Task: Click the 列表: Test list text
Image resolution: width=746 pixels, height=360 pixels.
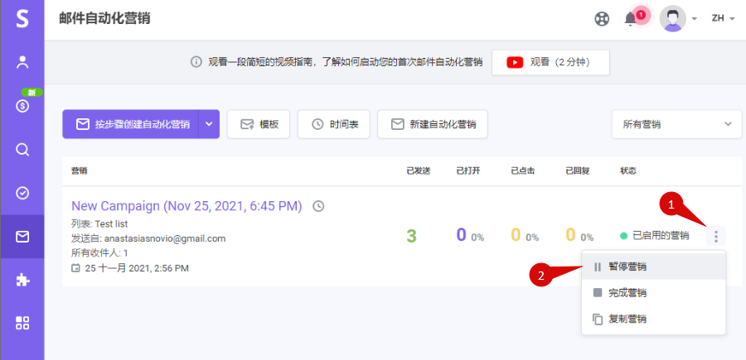Action: click(x=99, y=223)
